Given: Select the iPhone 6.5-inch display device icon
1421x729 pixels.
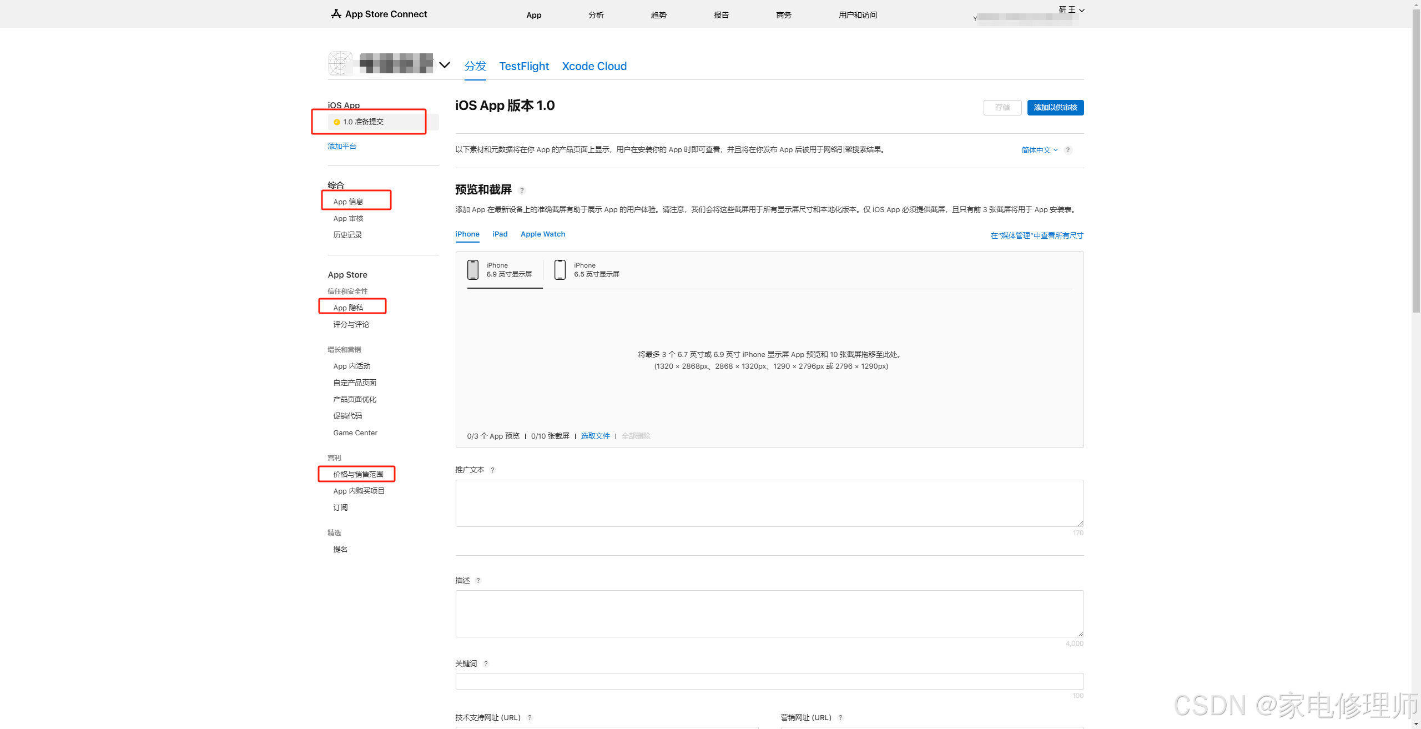Looking at the screenshot, I should [560, 270].
